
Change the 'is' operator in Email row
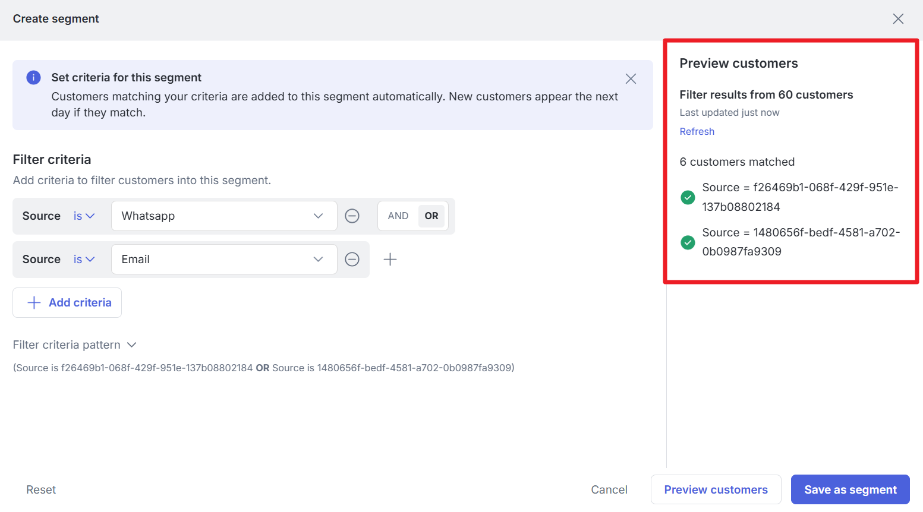tap(84, 260)
